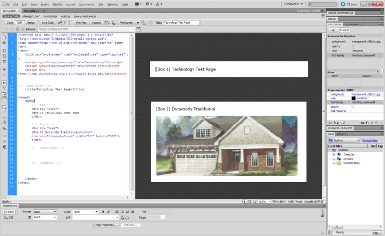Expand the Computer tree node
Viewport: 385px width, 236px height.
334,155
